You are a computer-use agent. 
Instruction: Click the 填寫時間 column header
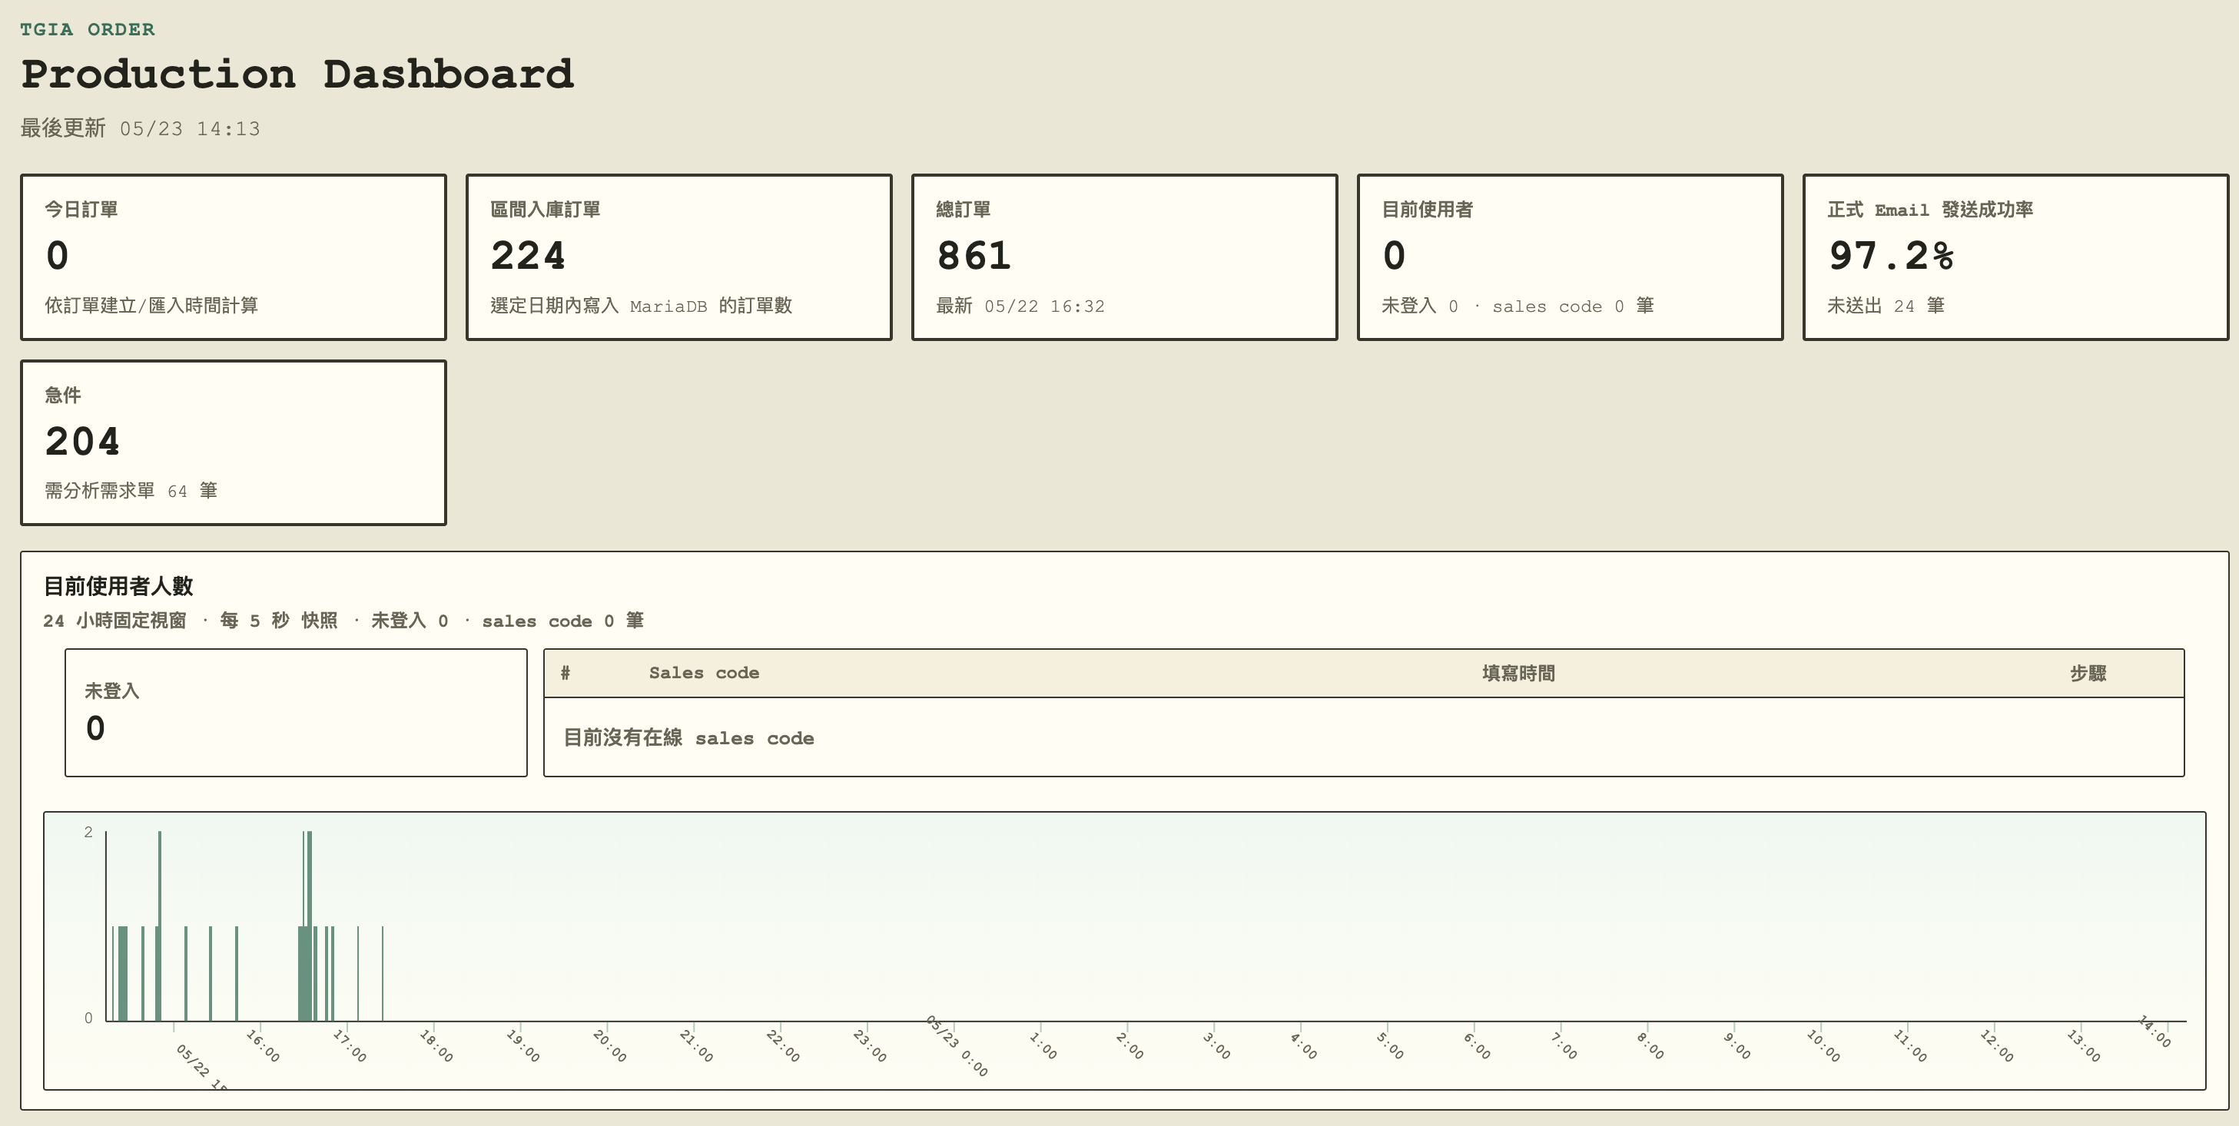(1518, 674)
